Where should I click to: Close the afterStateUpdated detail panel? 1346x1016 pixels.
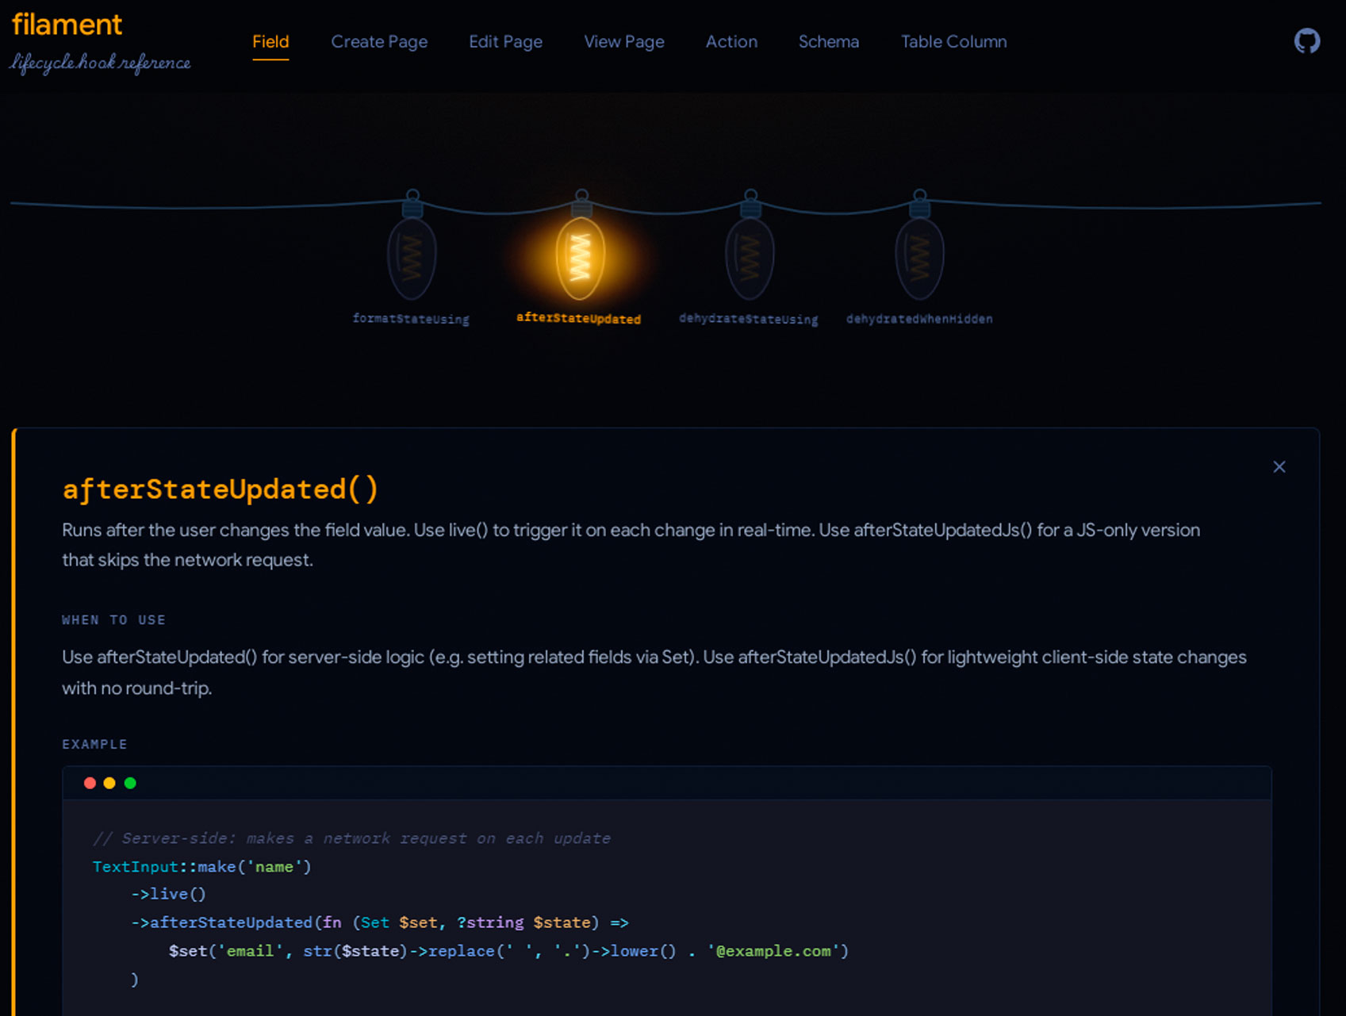tap(1279, 467)
